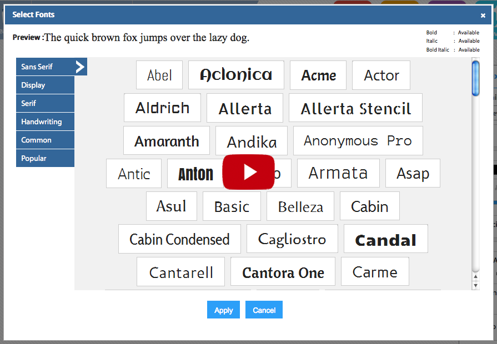Pick the Acme font tile
This screenshot has width=497, height=344.
[x=318, y=75]
